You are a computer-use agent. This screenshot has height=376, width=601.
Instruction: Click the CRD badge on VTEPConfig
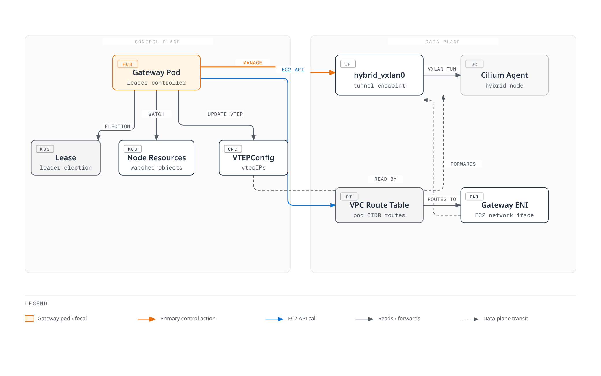click(x=233, y=149)
